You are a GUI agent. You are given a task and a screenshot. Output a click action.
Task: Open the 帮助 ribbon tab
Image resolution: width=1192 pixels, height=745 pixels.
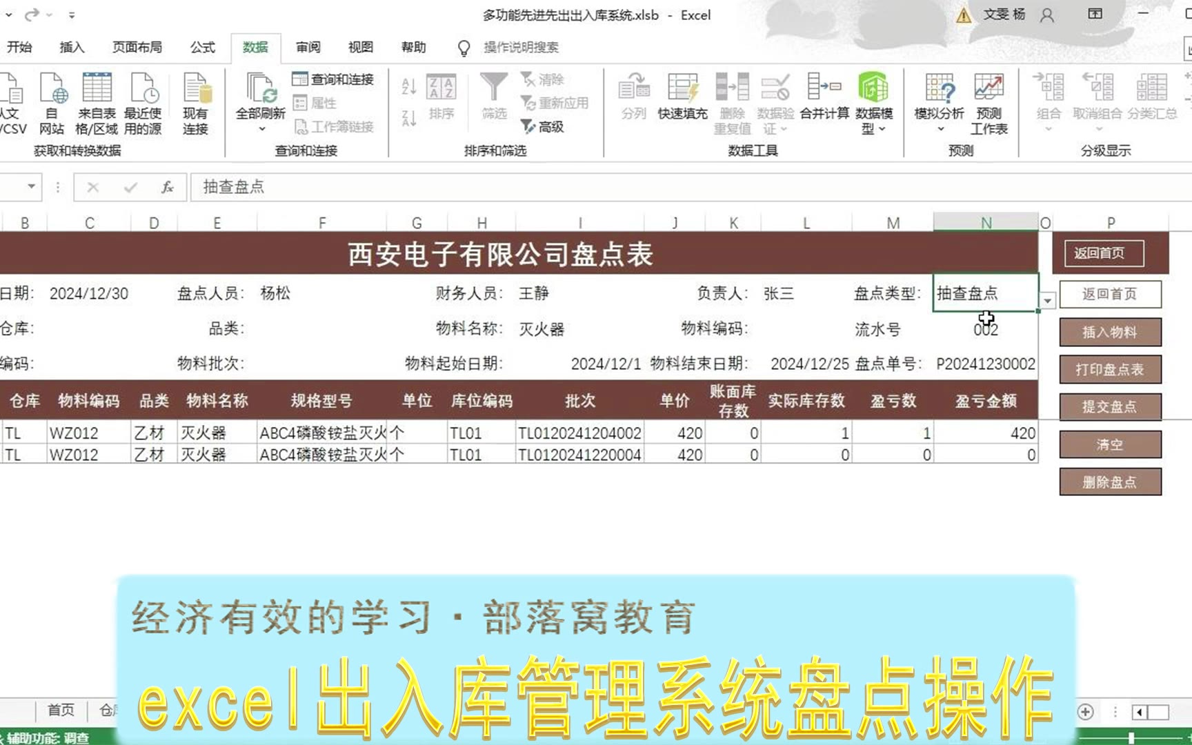(x=414, y=47)
